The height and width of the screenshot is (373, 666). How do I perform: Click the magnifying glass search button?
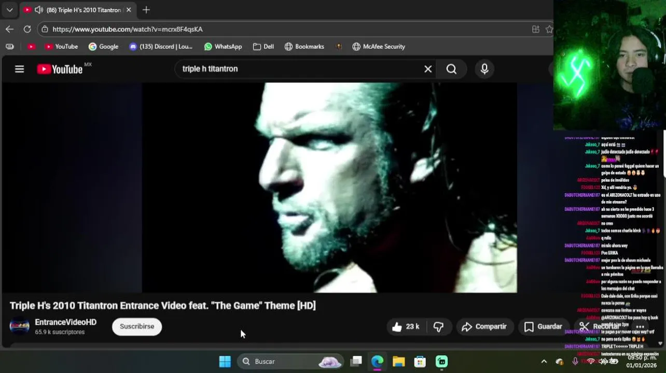(x=451, y=69)
